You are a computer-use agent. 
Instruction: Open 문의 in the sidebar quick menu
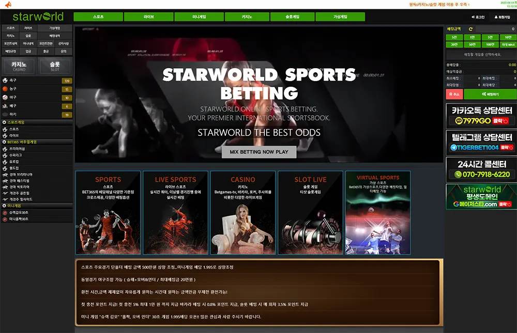coord(64,52)
